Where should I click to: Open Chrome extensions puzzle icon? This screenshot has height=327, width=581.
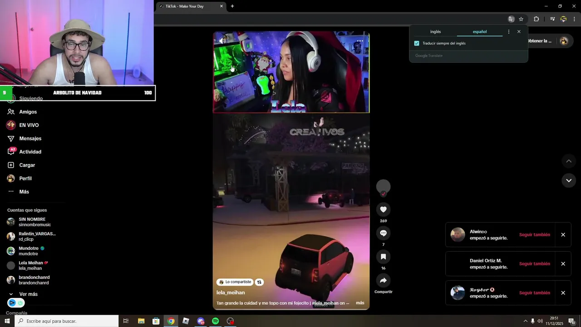pos(537,19)
